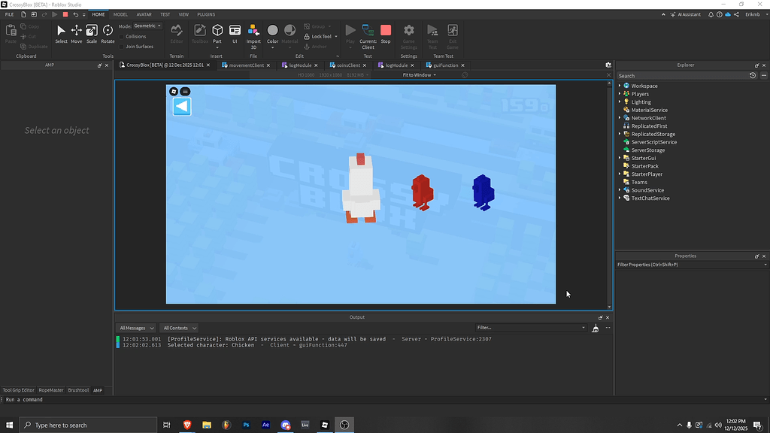Activate the Rotate tool
This screenshot has width=770, height=433.
point(107,32)
